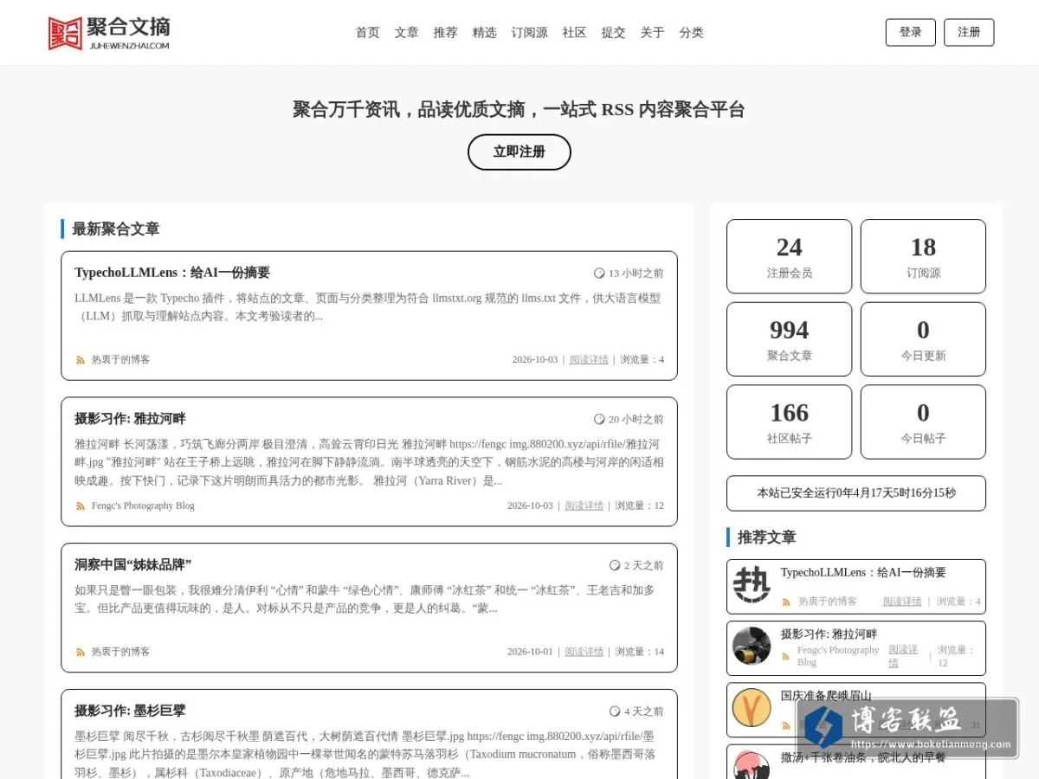The width and height of the screenshot is (1039, 779).
Task: Open the 关于 nav item
Action: pos(653,33)
